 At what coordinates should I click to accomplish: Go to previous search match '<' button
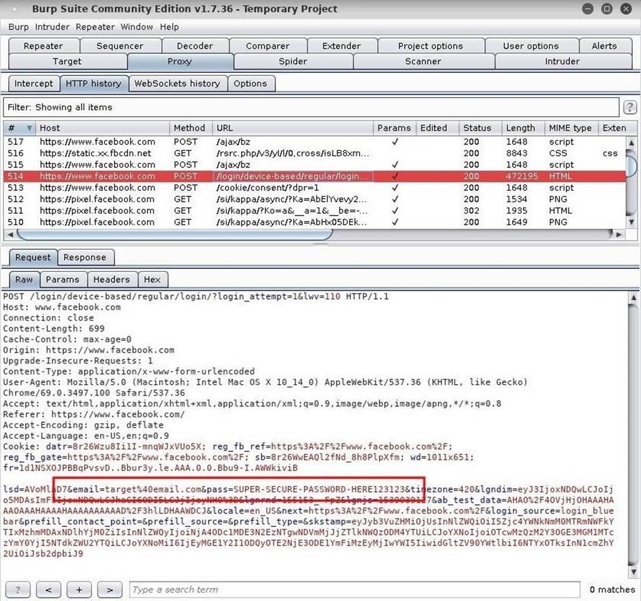[48, 589]
